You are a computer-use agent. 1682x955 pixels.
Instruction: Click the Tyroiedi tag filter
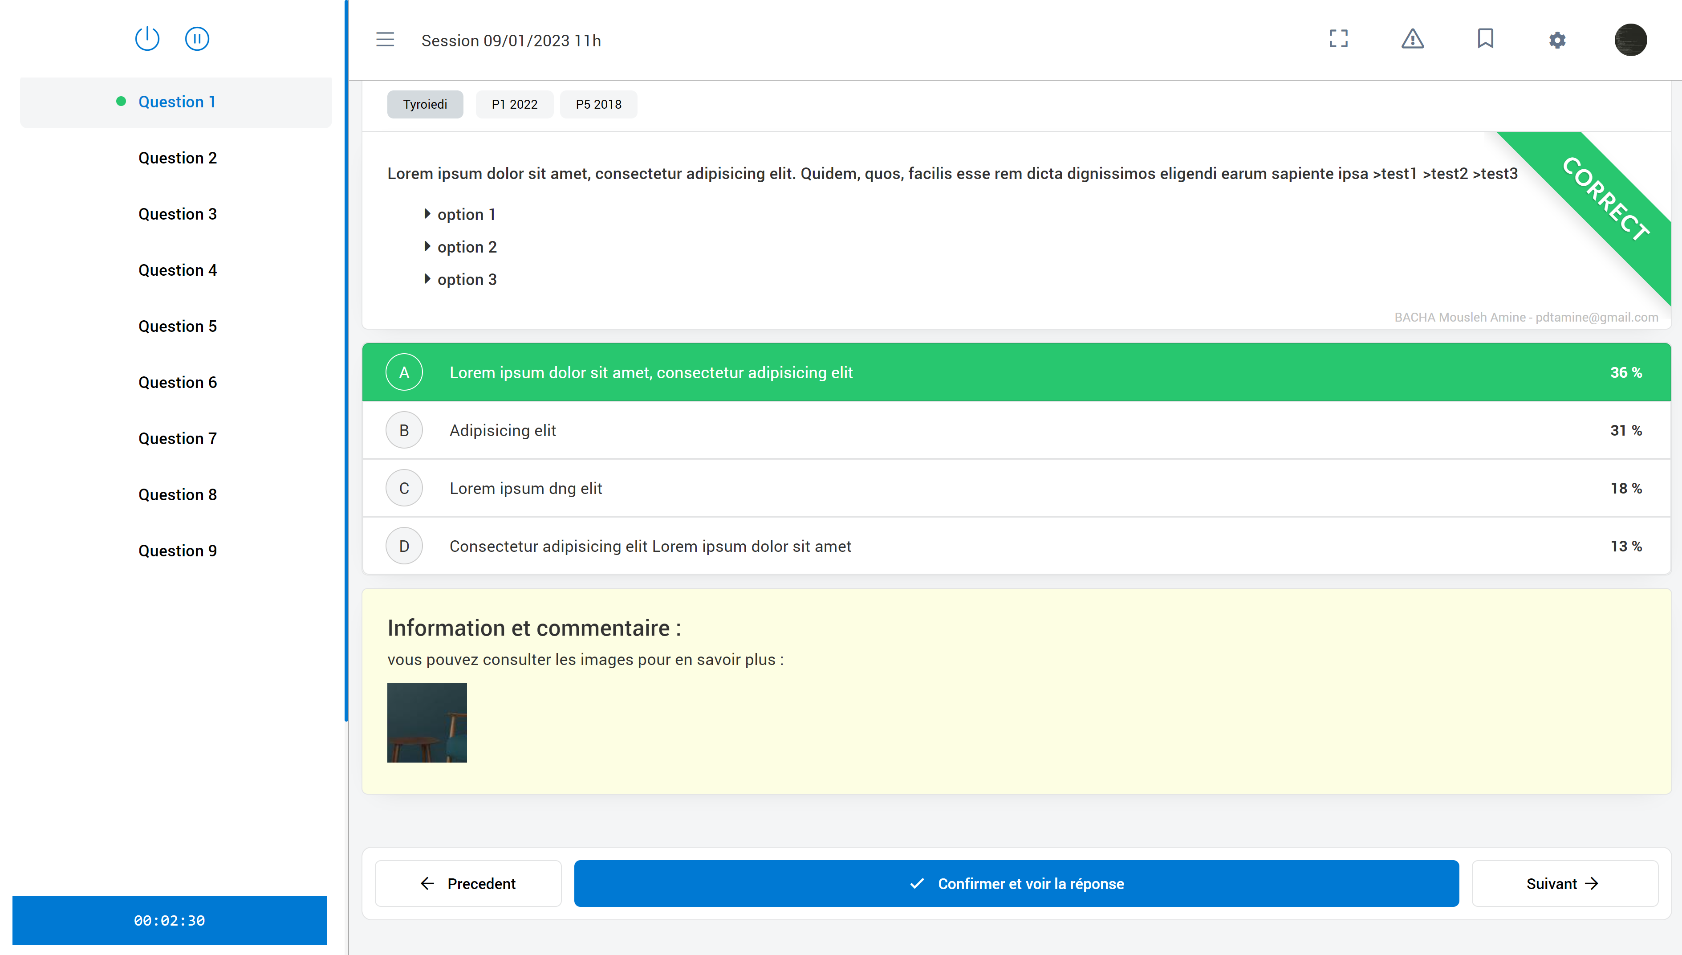423,104
